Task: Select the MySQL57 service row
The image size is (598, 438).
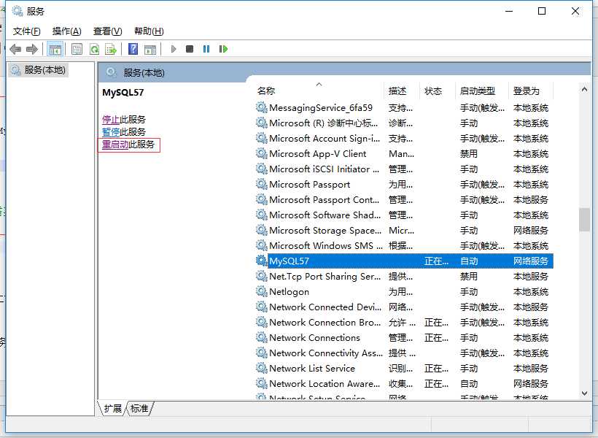Action: click(403, 261)
